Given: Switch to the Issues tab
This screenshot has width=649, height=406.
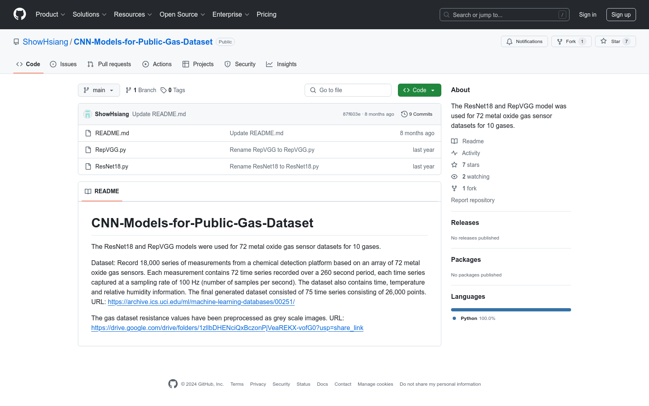Looking at the screenshot, I should (63, 64).
